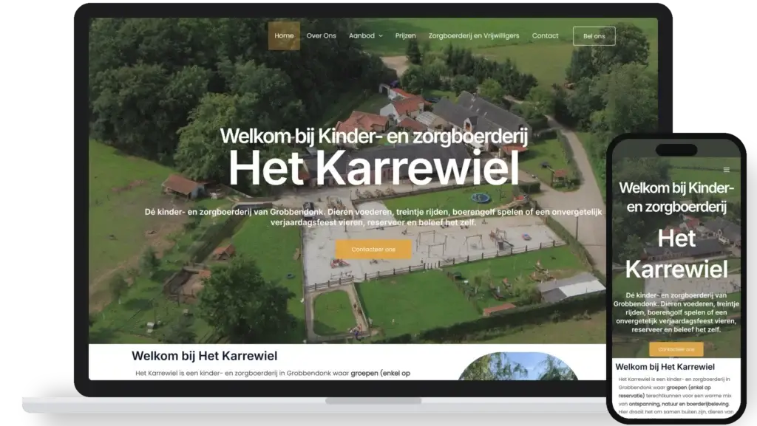Click the Bel ons button
757x426 pixels.
click(x=594, y=36)
